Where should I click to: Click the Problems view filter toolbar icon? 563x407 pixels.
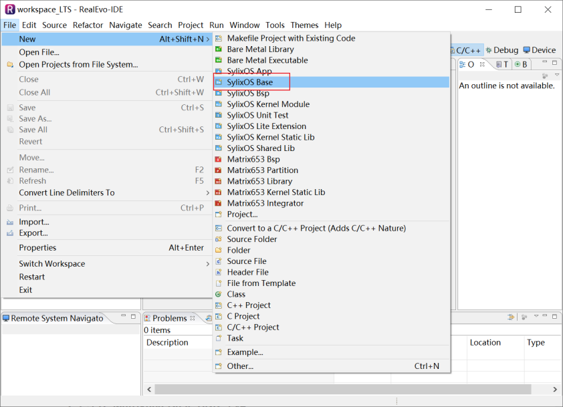click(511, 317)
